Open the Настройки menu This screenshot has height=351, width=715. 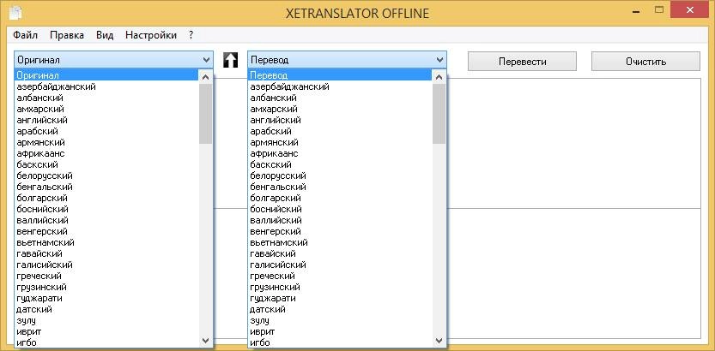(151, 35)
